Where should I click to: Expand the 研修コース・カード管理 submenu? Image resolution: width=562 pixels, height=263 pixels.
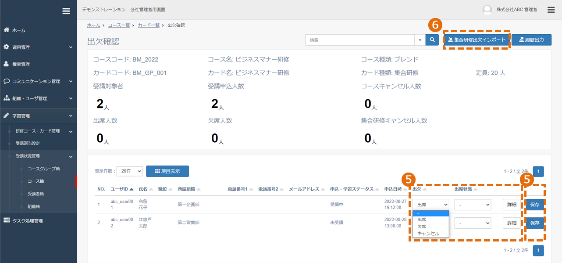[71, 131]
